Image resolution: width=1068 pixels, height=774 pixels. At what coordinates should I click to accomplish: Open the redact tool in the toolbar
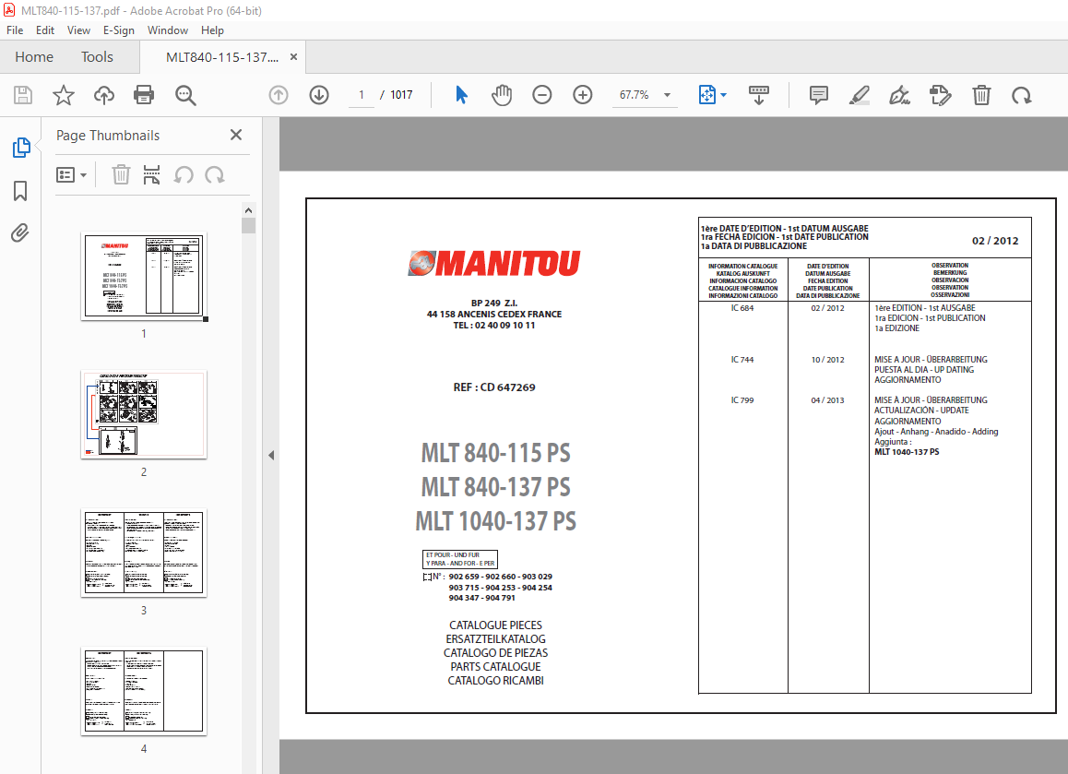coord(941,95)
